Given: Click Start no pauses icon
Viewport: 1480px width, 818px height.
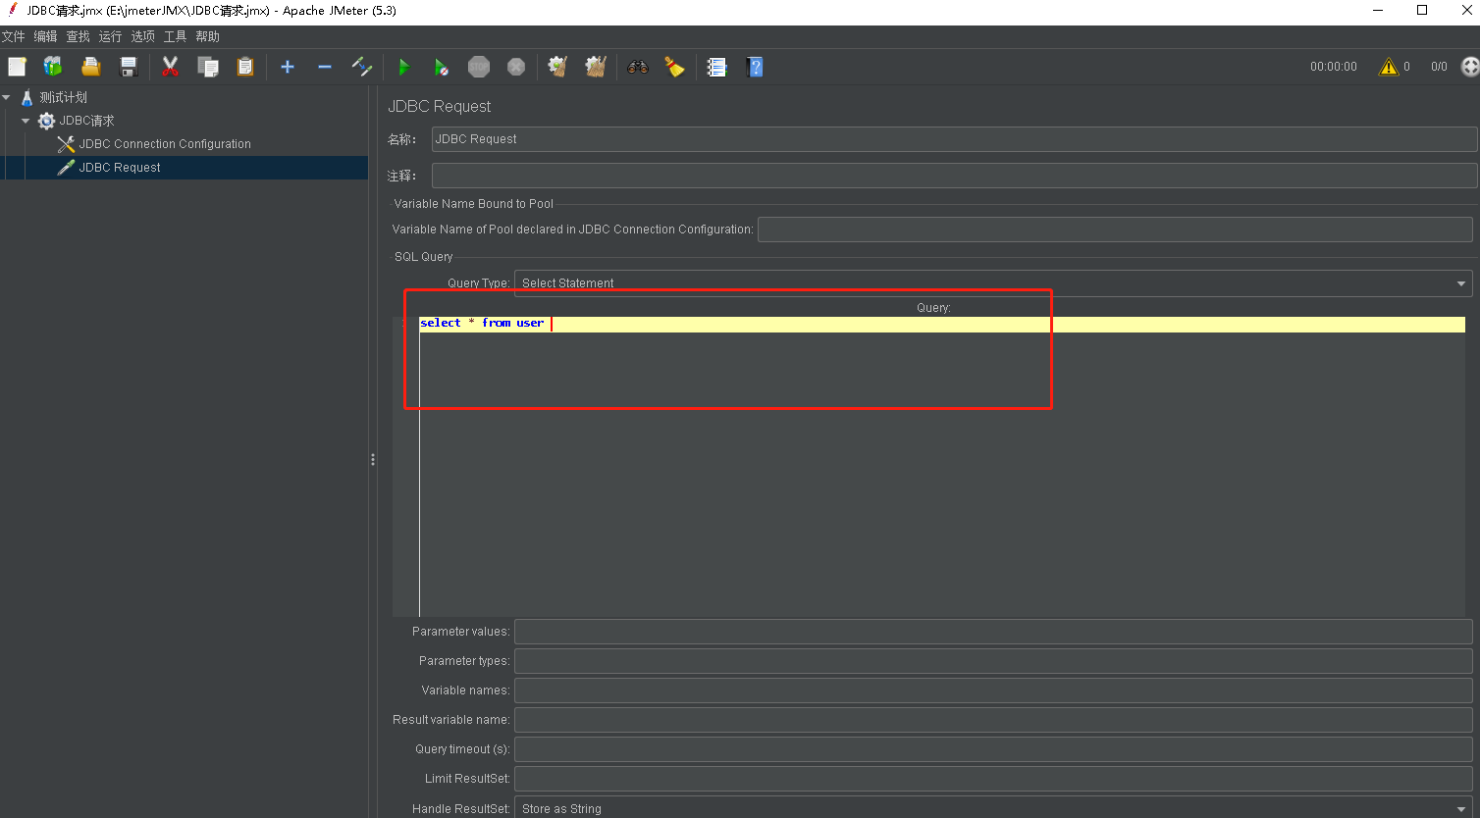Looking at the screenshot, I should 441,67.
